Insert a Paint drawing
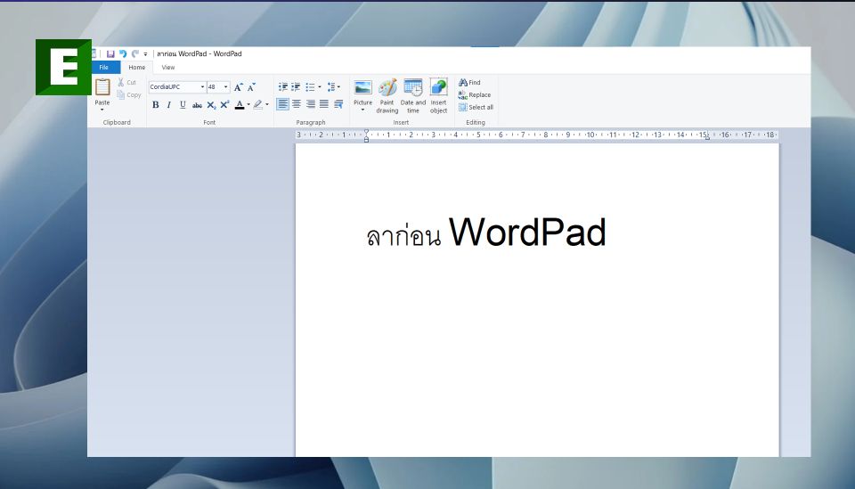The height and width of the screenshot is (489, 855). (387, 96)
